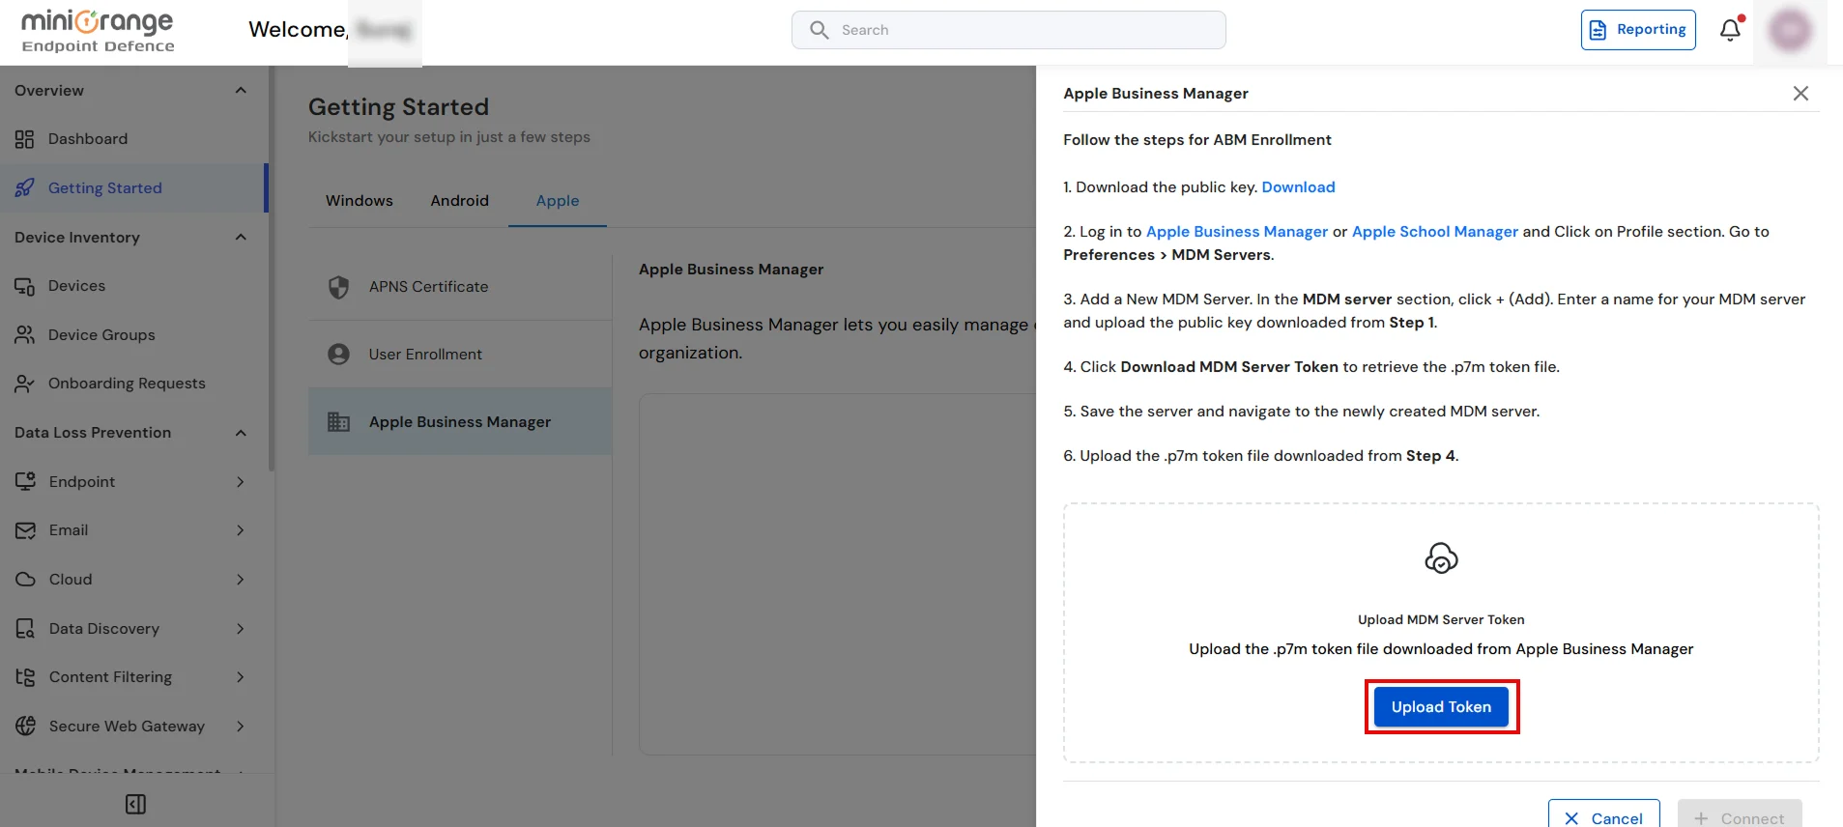
Task: Open the APNS Certificate step
Action: point(460,287)
